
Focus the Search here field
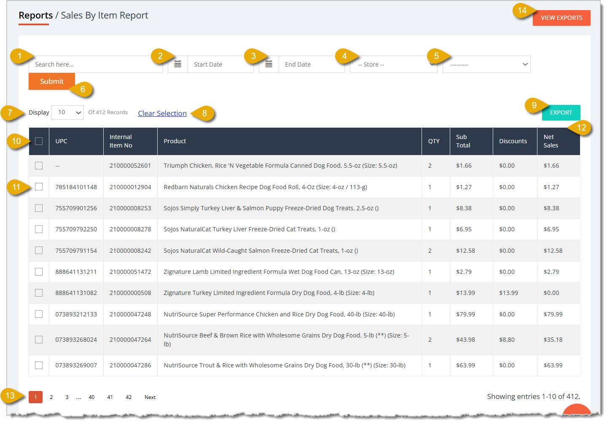[96, 64]
